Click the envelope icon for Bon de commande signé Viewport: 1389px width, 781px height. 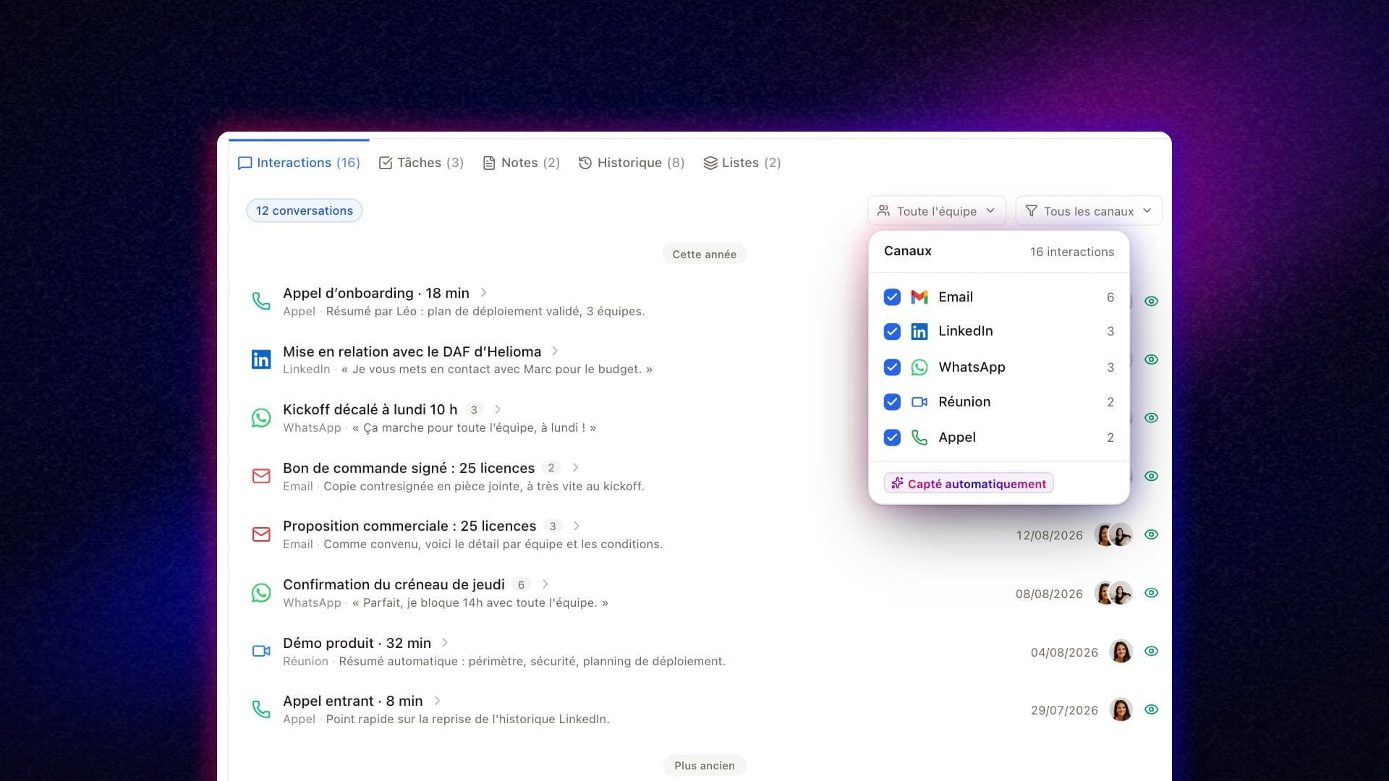point(261,476)
